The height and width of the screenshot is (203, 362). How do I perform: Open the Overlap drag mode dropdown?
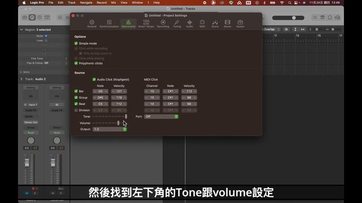(271, 29)
